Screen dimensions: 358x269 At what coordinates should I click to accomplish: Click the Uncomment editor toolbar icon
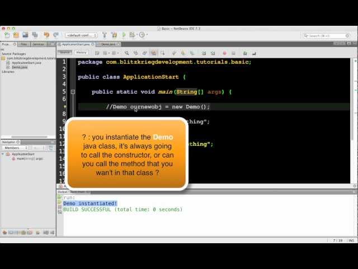pos(254,53)
